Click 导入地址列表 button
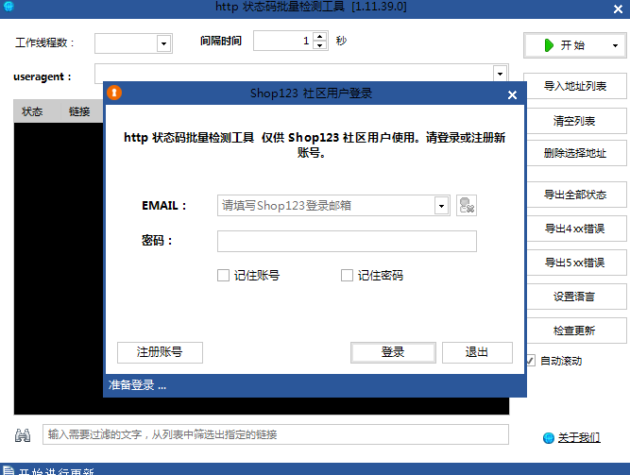Screen dimensions: 630x475 (575, 86)
